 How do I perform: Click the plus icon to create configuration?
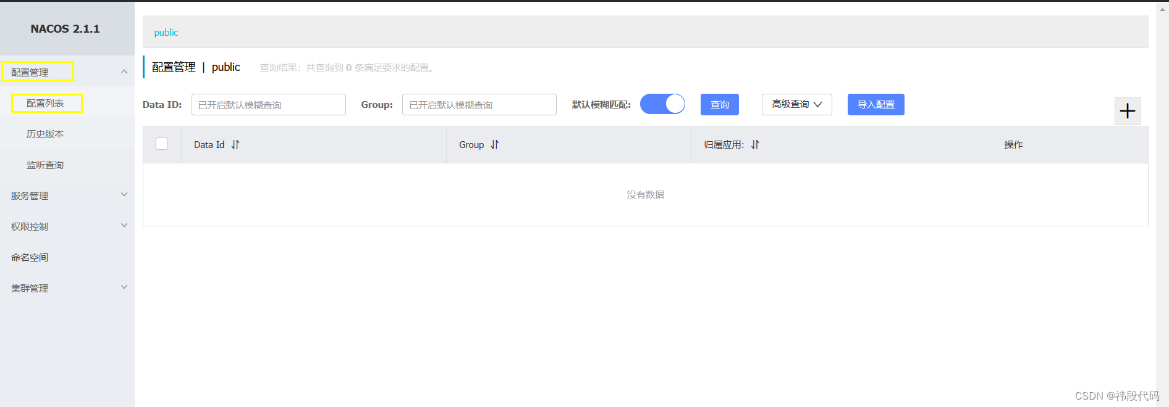click(x=1127, y=111)
